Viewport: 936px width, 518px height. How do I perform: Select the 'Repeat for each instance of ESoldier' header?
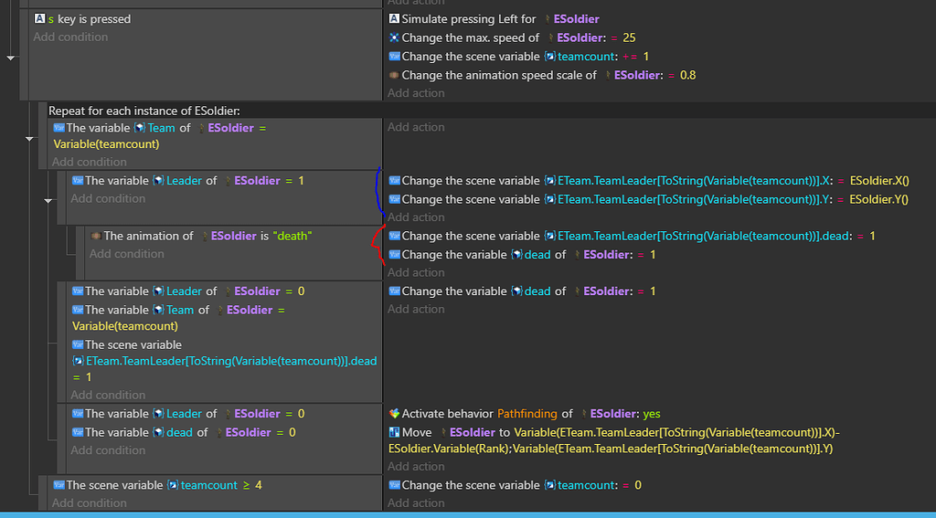pyautogui.click(x=144, y=111)
